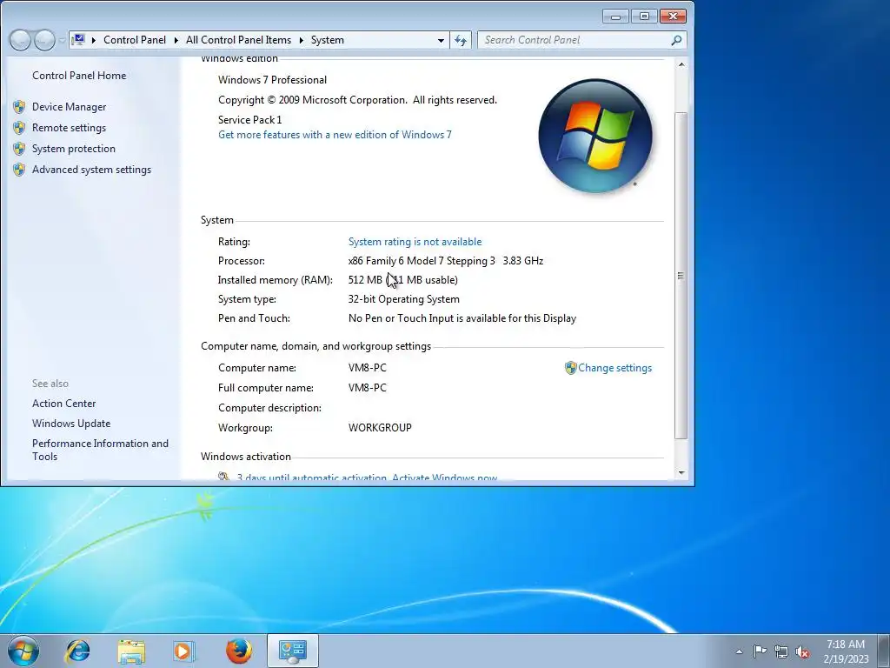This screenshot has height=668, width=890.
Task: Open address bar history dropdown
Action: point(441,40)
